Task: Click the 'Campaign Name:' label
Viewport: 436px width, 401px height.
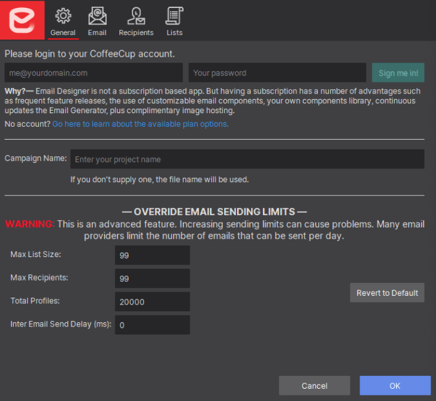Action: [36, 158]
